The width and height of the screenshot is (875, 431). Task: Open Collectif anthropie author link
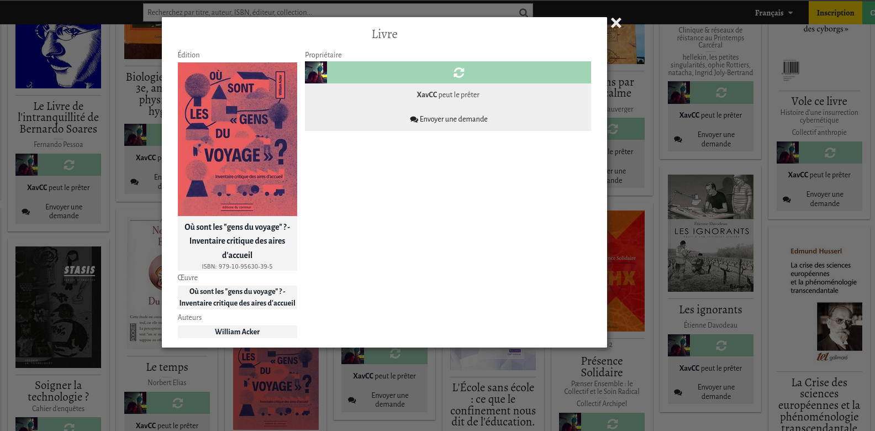point(819,132)
